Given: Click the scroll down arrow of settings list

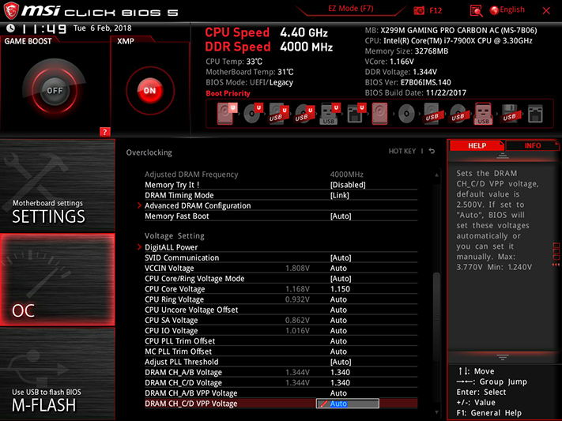Looking at the screenshot, I should click(x=436, y=413).
